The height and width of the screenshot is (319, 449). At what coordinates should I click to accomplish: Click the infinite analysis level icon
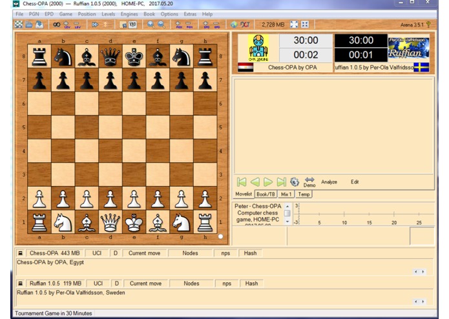tap(56, 25)
